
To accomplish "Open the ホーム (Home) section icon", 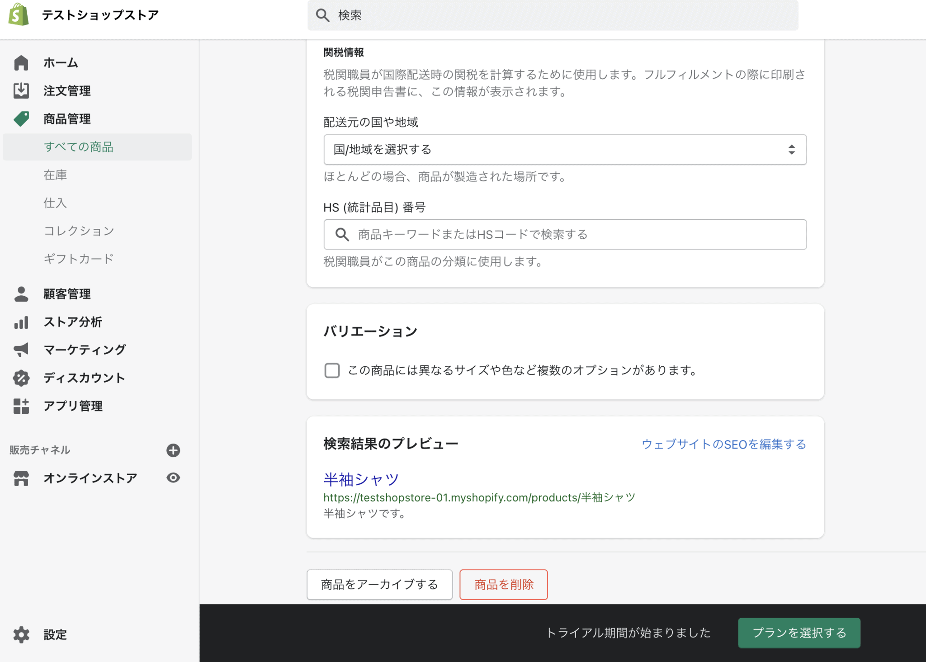I will [21, 63].
